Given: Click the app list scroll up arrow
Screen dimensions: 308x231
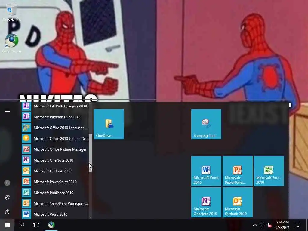Looking at the screenshot, I should [90, 103].
